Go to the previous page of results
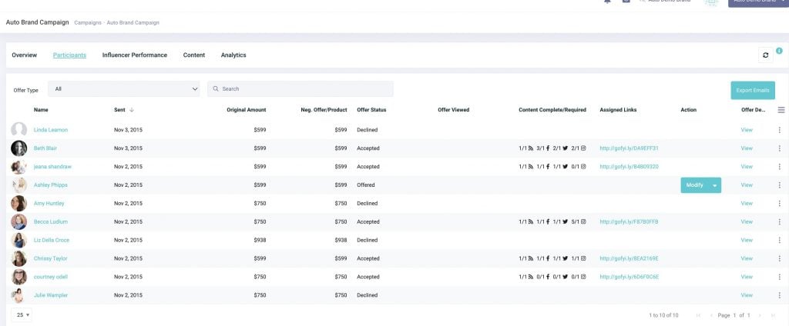The image size is (789, 326). pyautogui.click(x=711, y=315)
